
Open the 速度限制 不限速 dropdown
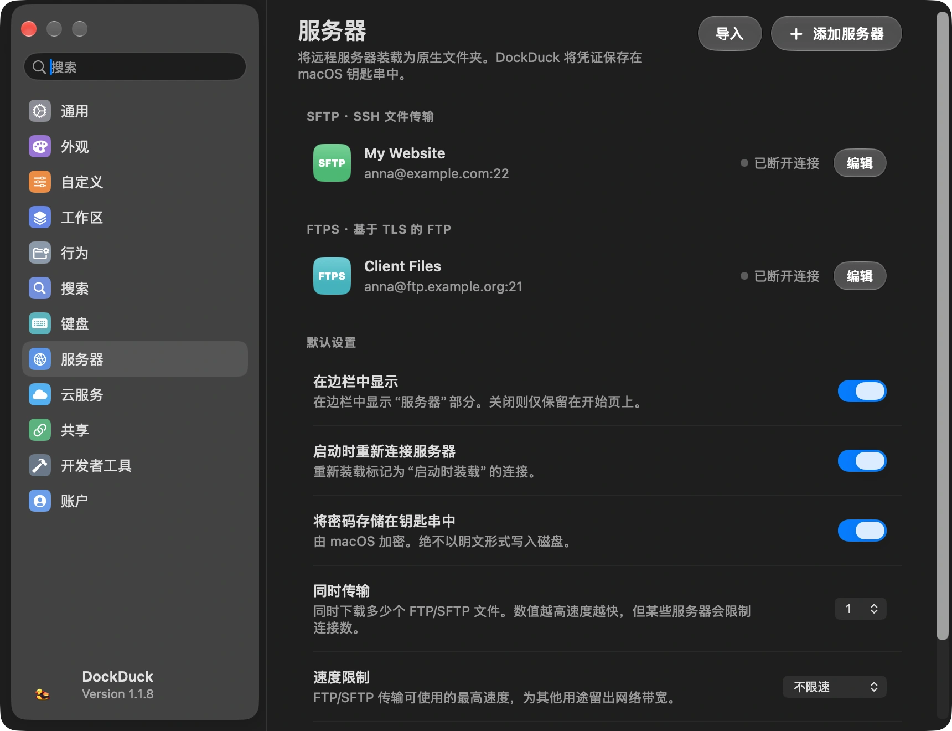coord(834,687)
